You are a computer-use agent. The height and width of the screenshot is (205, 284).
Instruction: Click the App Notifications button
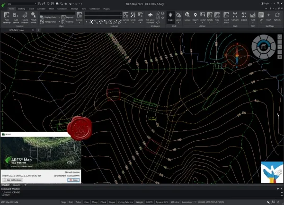tap(12, 180)
